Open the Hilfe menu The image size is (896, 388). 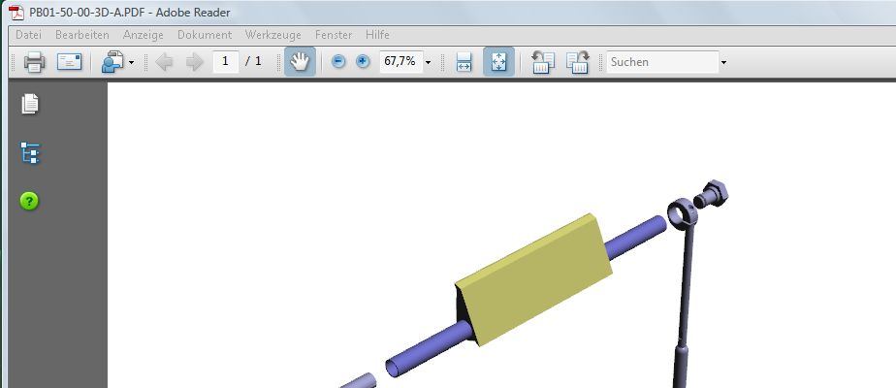(378, 35)
